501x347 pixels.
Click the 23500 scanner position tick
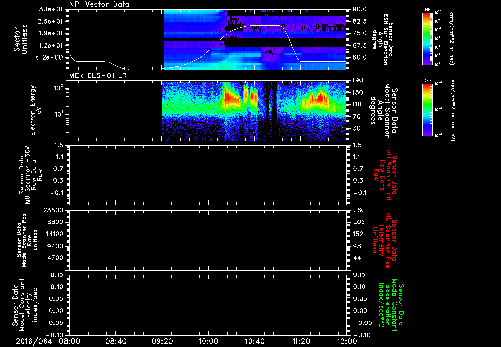(x=53, y=210)
